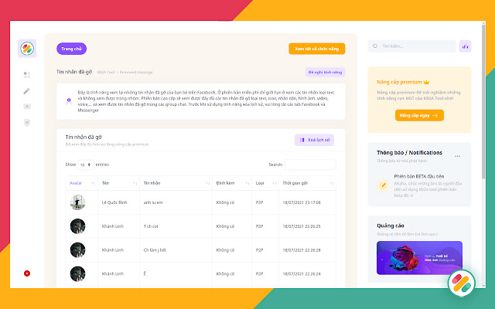The image size is (495, 309).
Task: Click Removed message breadcrumb text
Action: click(136, 72)
